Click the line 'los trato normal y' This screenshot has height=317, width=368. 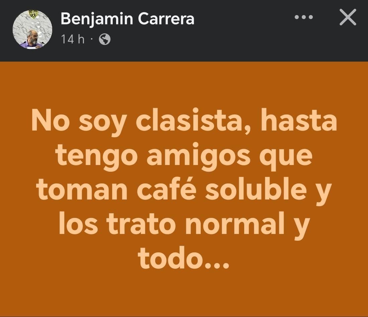(184, 225)
